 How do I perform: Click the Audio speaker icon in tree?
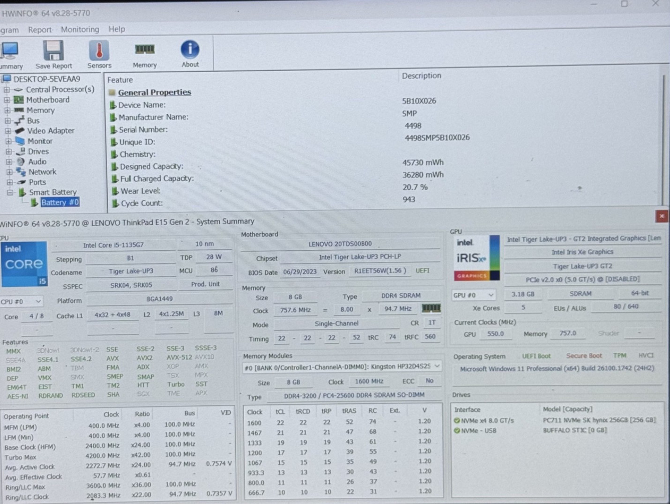(x=21, y=162)
